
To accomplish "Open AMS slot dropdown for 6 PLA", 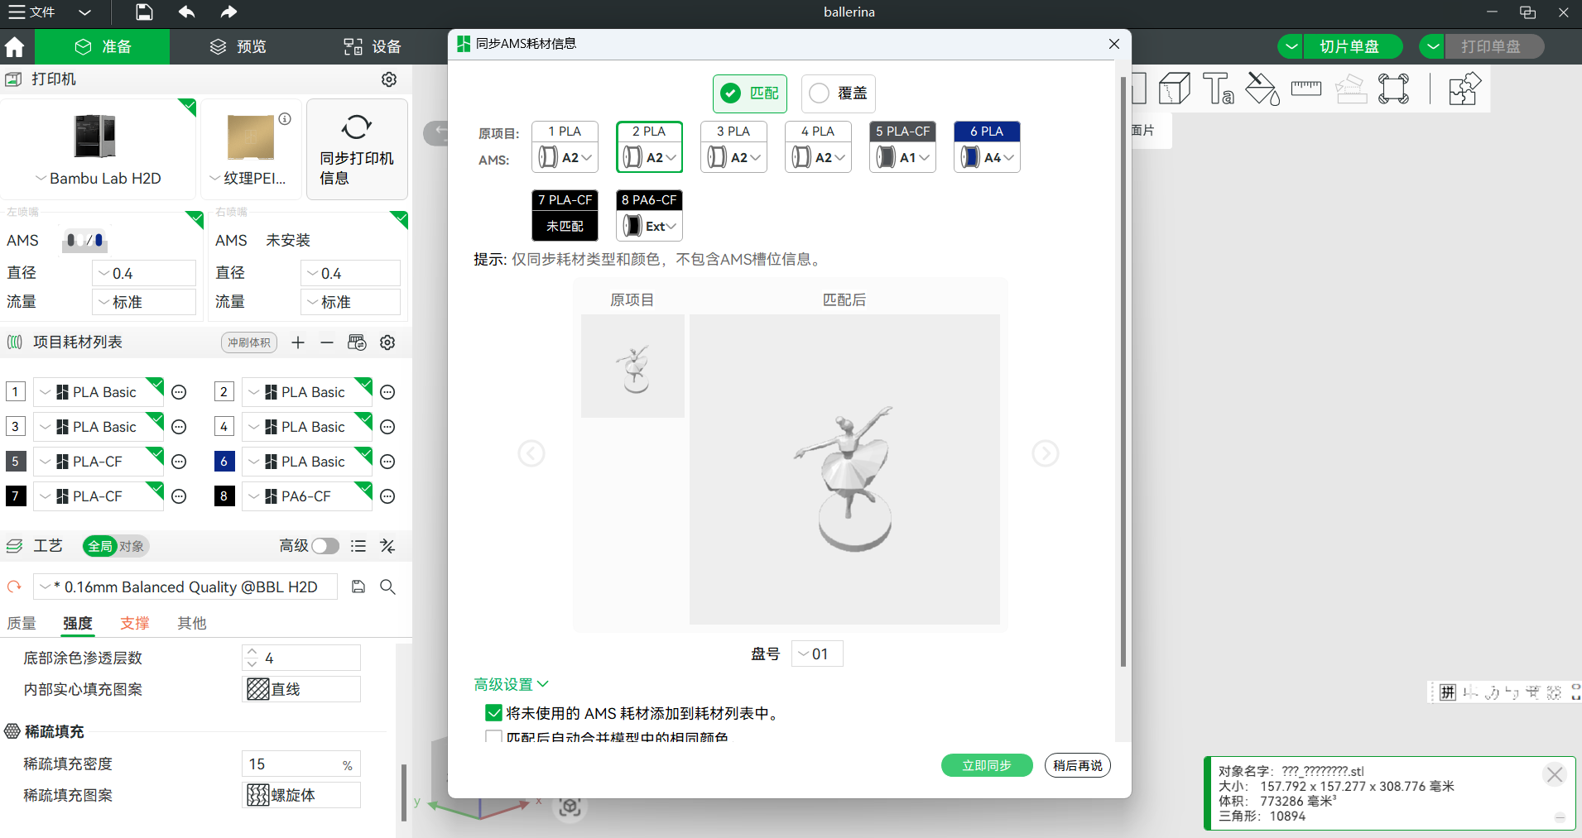I will click(x=988, y=157).
